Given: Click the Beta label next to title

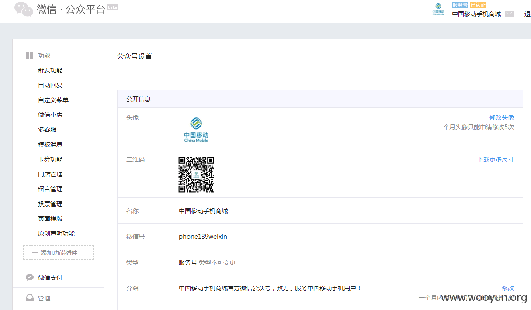Looking at the screenshot, I should point(112,7).
